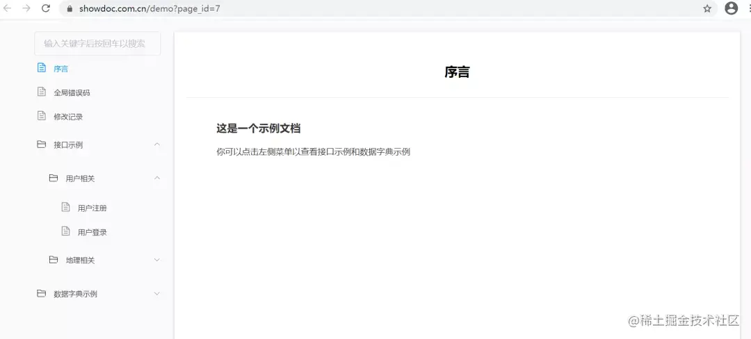
Task: Expand 数据字典示例 using its chevron
Action: point(156,294)
